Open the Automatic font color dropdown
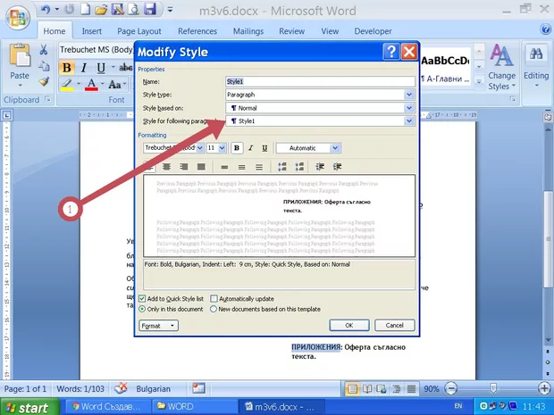The height and width of the screenshot is (415, 554). pos(335,148)
